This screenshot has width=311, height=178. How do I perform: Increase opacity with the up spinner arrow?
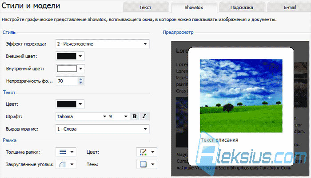coord(80,79)
